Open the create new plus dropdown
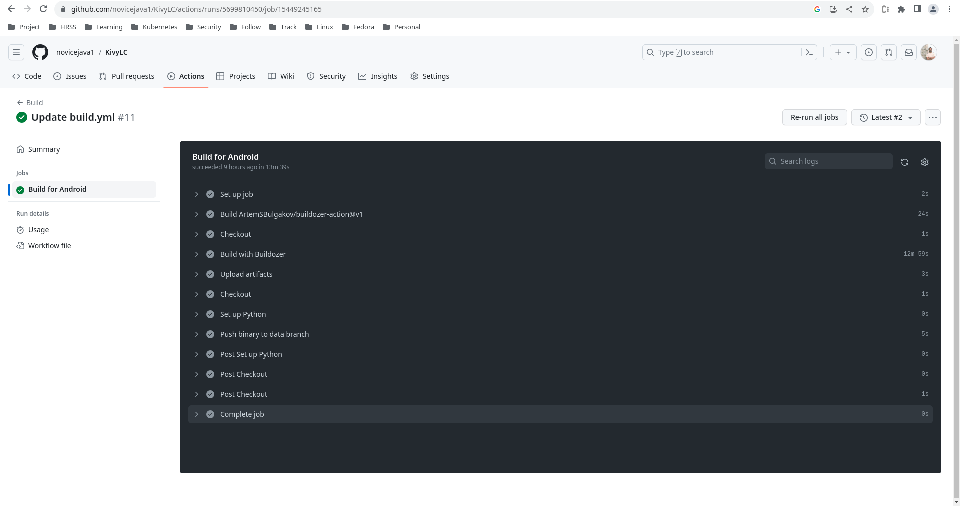Image resolution: width=960 pixels, height=506 pixels. (843, 52)
